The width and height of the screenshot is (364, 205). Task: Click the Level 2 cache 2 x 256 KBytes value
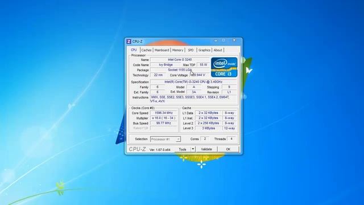208,123
